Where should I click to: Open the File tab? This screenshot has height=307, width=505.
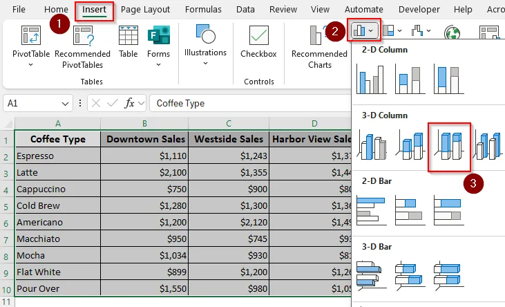pyautogui.click(x=19, y=10)
